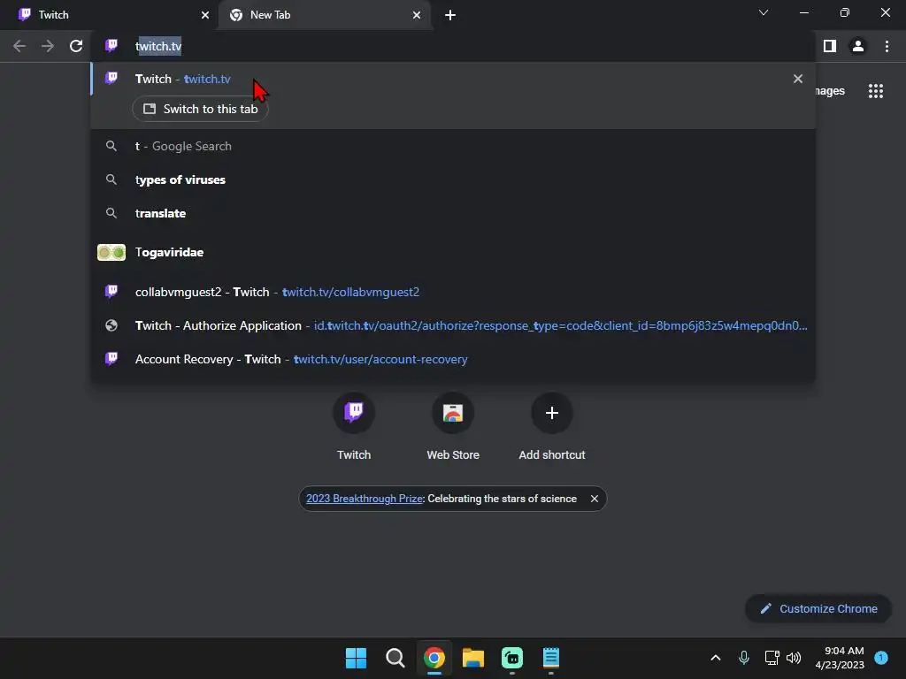Click the browser forward arrow
This screenshot has height=679, width=906.
(x=48, y=46)
